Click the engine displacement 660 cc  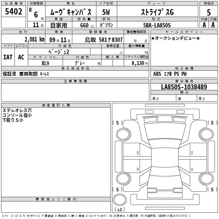[x=87, y=25]
